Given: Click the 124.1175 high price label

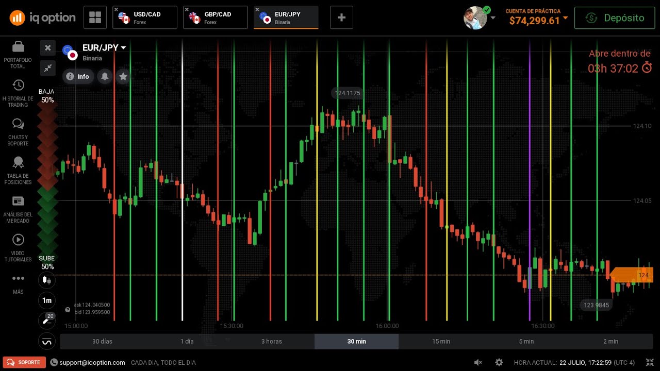Looking at the screenshot, I should 348,93.
